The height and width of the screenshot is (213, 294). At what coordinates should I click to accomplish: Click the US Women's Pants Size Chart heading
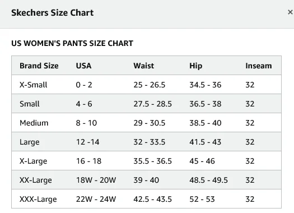click(x=72, y=43)
